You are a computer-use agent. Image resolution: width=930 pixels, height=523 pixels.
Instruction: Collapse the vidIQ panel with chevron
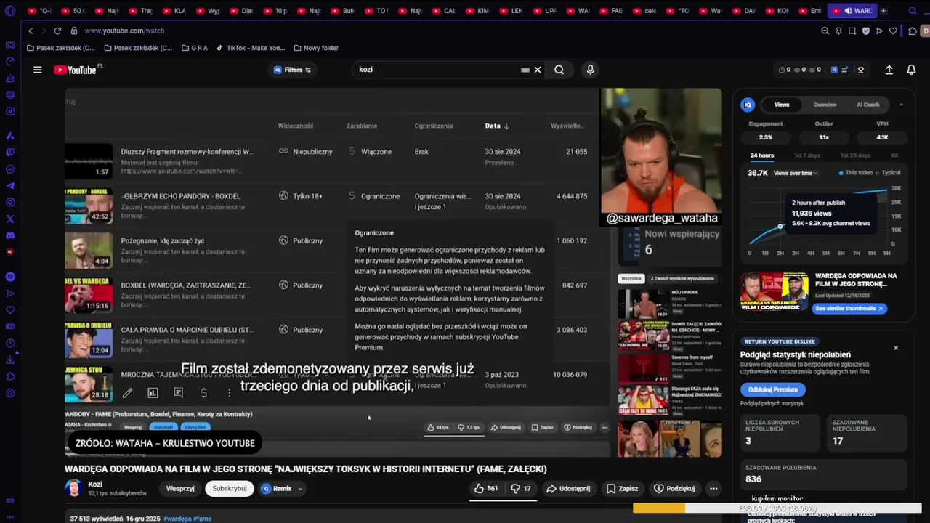point(901,105)
